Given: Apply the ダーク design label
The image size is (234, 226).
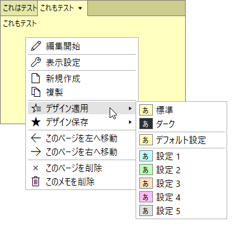Looking at the screenshot, I should pyautogui.click(x=165, y=124).
